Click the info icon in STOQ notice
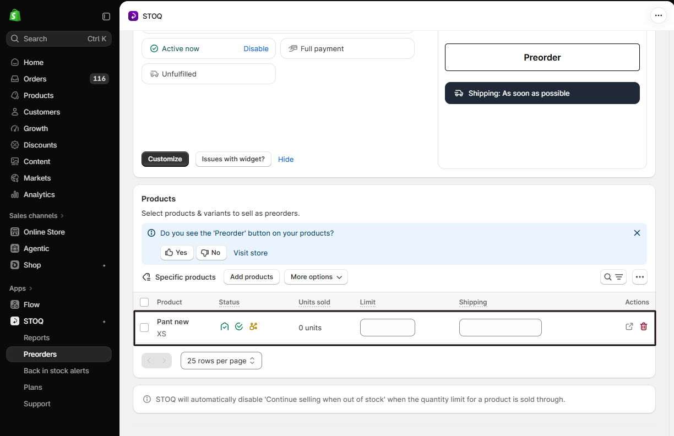 147,399
